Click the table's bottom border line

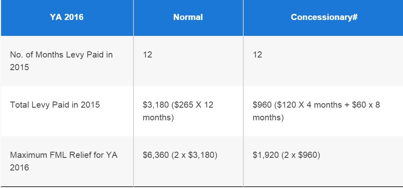[201, 187]
